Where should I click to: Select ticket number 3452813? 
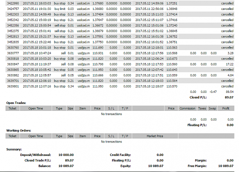tap(13, 37)
